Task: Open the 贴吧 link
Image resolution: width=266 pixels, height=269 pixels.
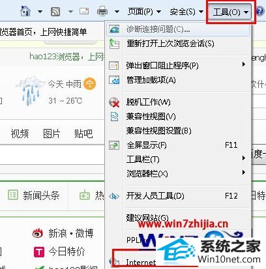Action: pos(83,134)
